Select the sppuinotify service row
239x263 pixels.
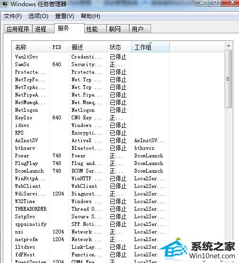pos(91,224)
